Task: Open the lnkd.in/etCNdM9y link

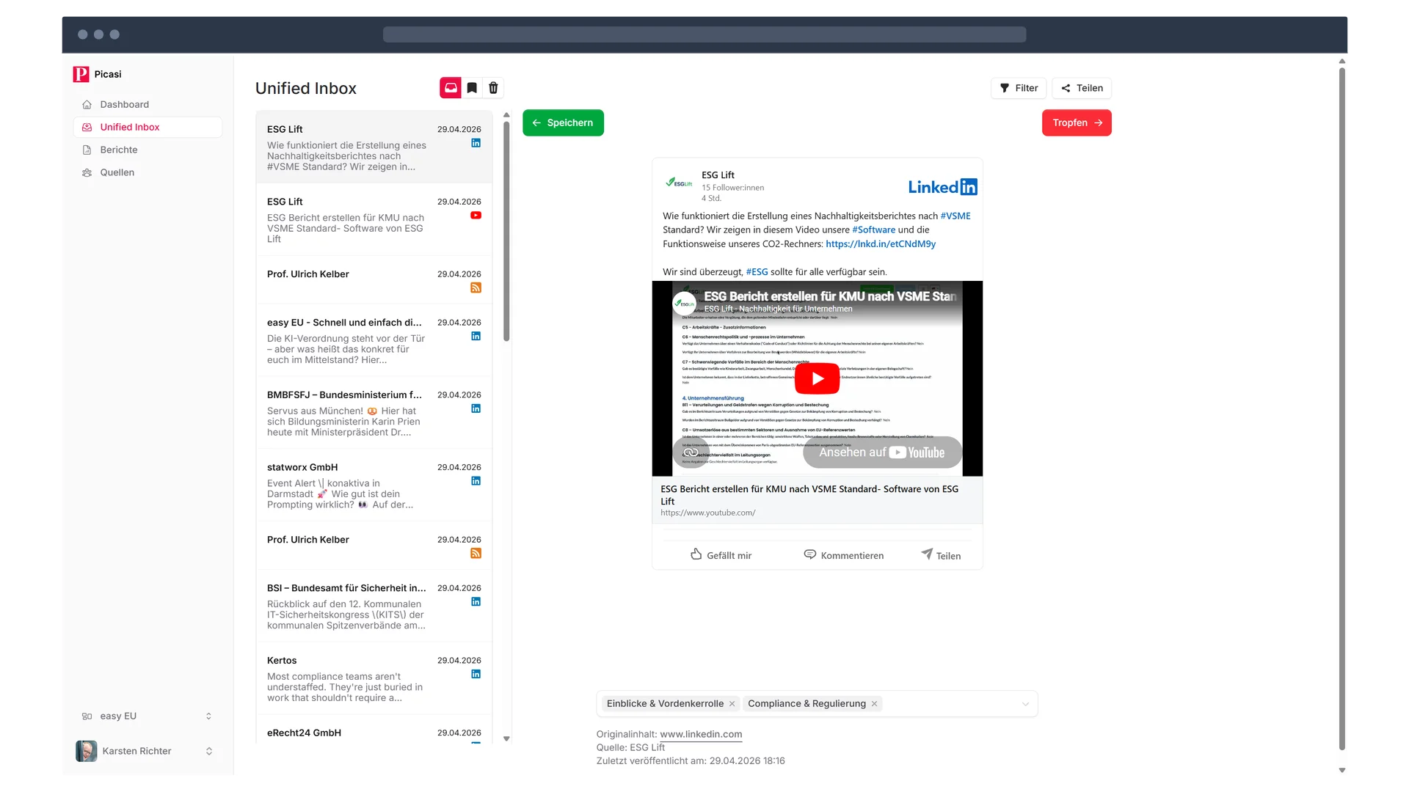Action: tap(881, 243)
